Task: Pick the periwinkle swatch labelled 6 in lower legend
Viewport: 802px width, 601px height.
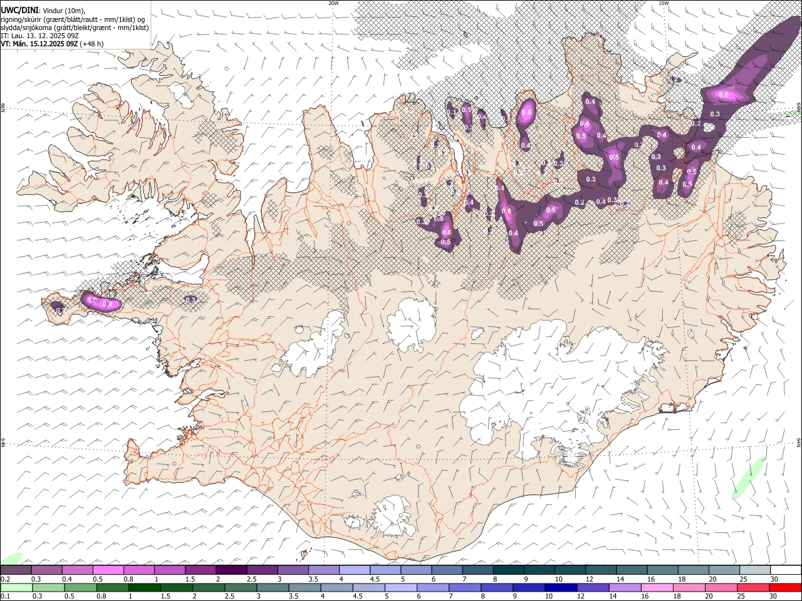Action: pos(432,588)
